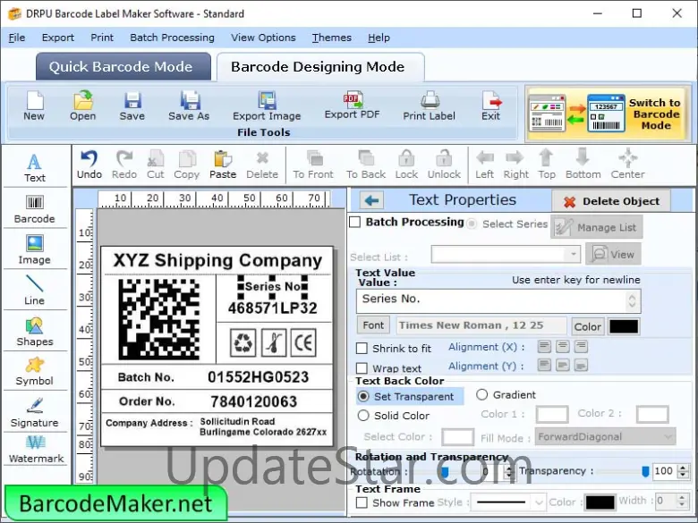Select the Barcode tool in sidebar
Image resolution: width=698 pixels, height=523 pixels.
click(35, 209)
